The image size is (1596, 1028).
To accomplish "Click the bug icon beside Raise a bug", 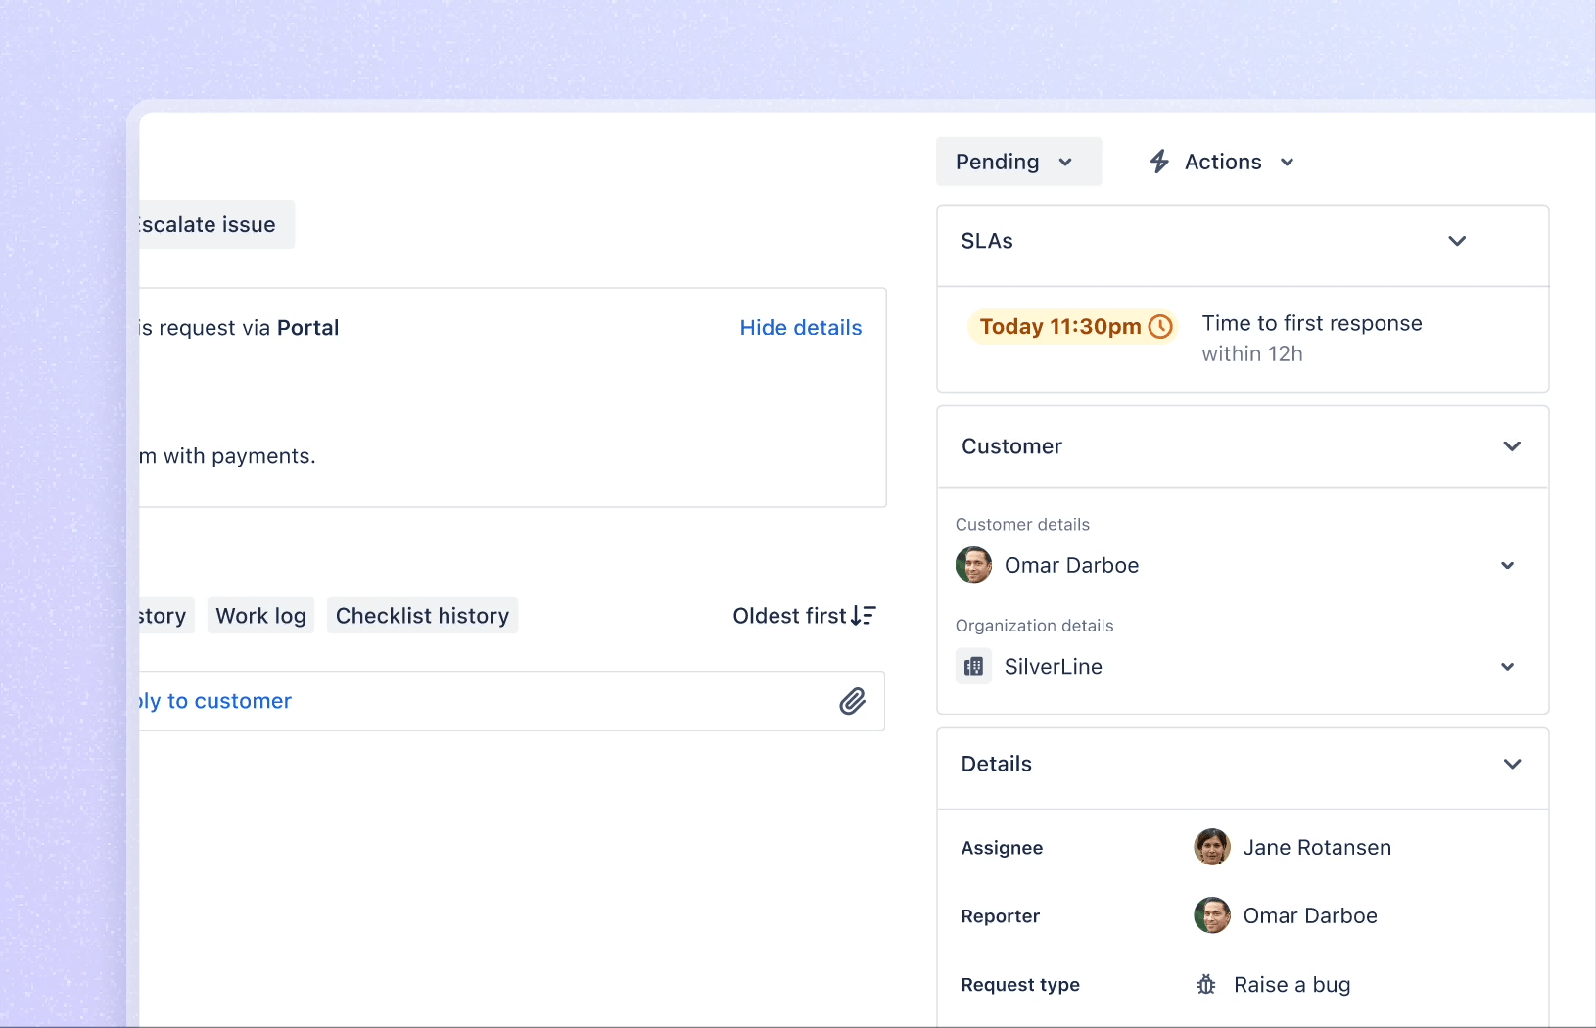I will [x=1204, y=985].
